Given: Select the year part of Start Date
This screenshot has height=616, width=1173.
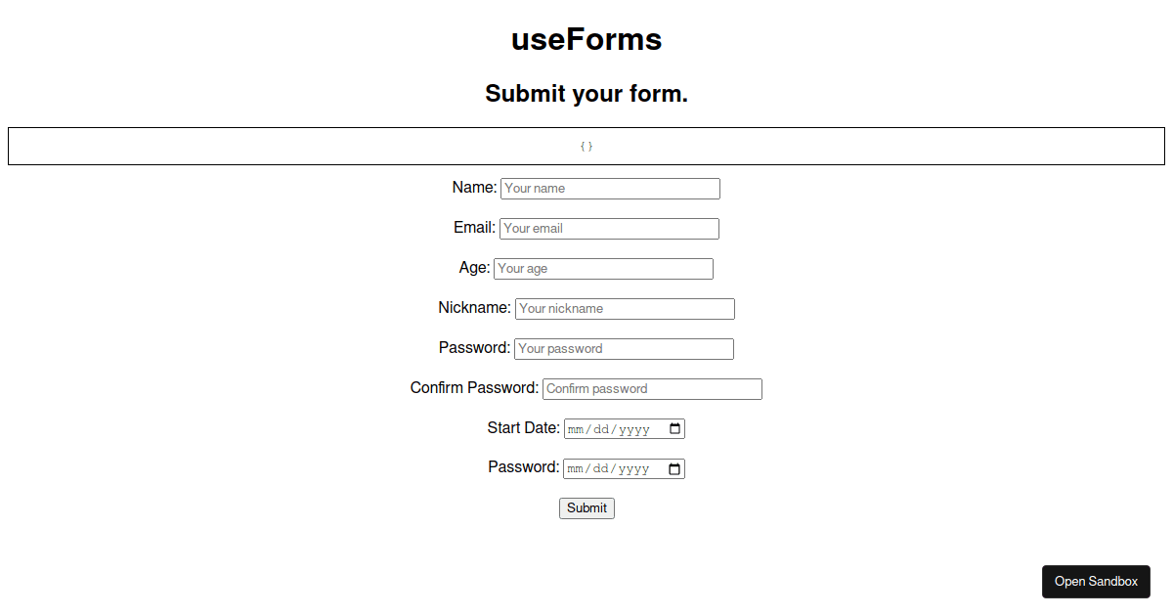Looking at the screenshot, I should point(634,429).
